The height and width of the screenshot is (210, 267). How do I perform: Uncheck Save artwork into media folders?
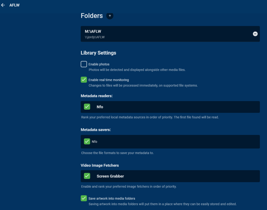[83, 198]
